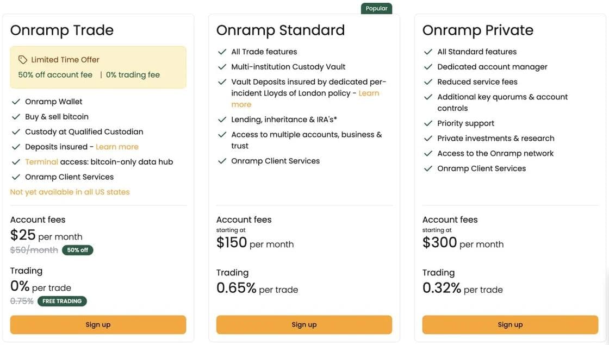Sign up for Onramp Standard plan
609x345 pixels.
click(304, 325)
